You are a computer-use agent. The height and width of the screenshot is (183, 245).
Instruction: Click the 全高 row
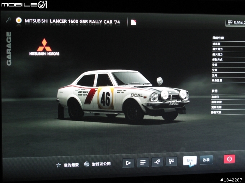coord(228,75)
